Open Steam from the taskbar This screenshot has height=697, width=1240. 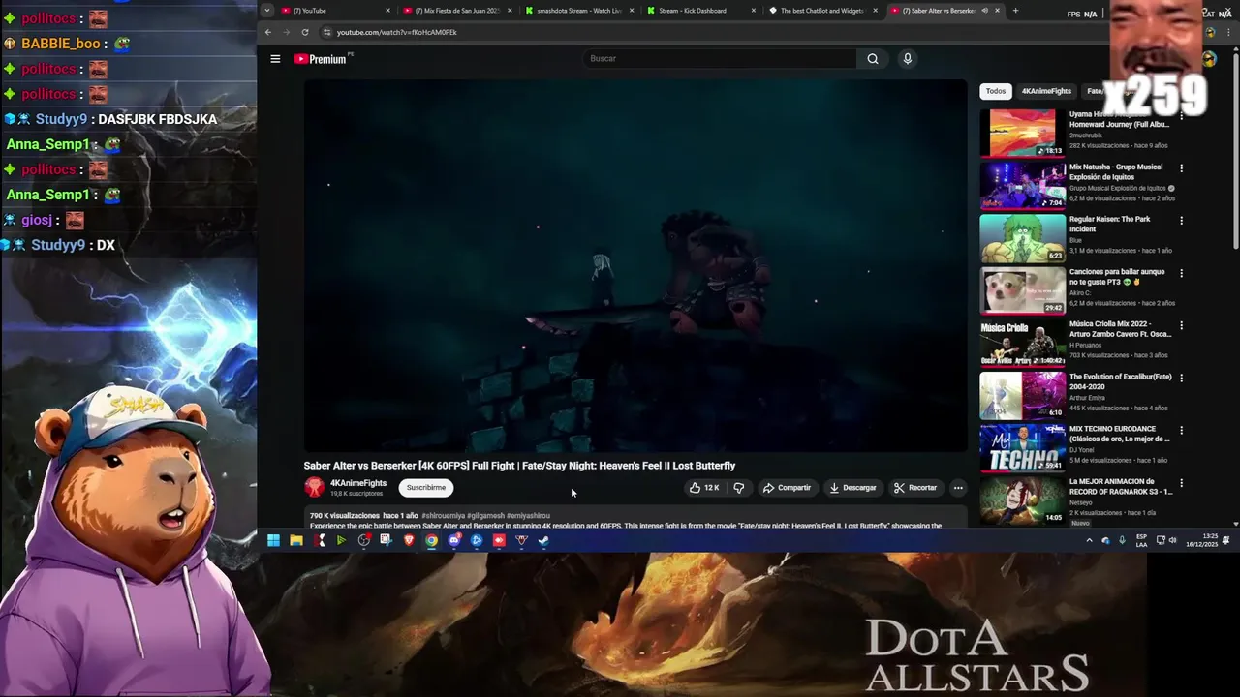coord(543,540)
